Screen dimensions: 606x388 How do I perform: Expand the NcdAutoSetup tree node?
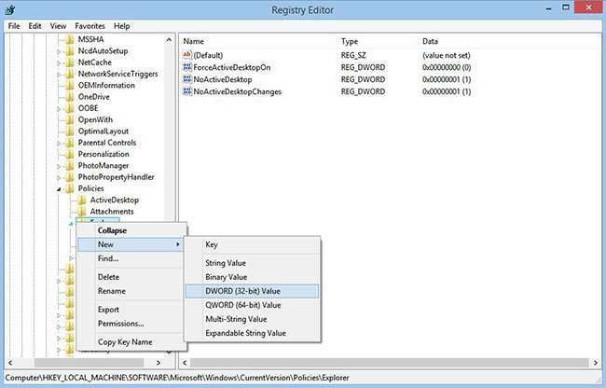pos(59,51)
